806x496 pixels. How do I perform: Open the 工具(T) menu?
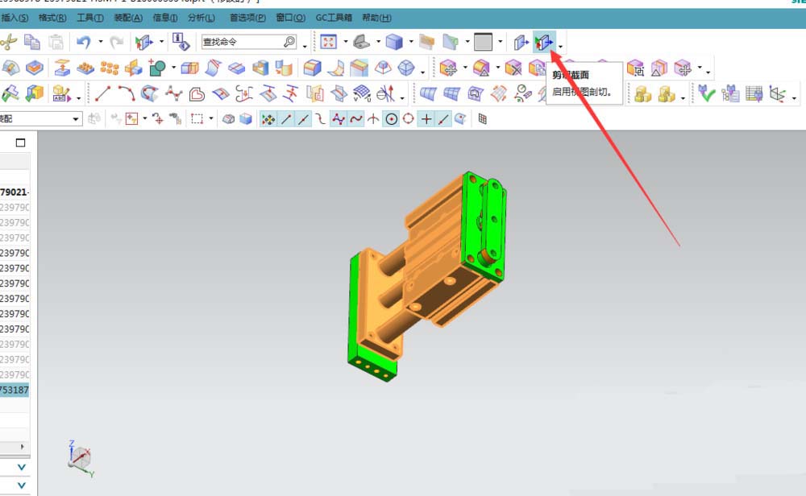click(90, 18)
